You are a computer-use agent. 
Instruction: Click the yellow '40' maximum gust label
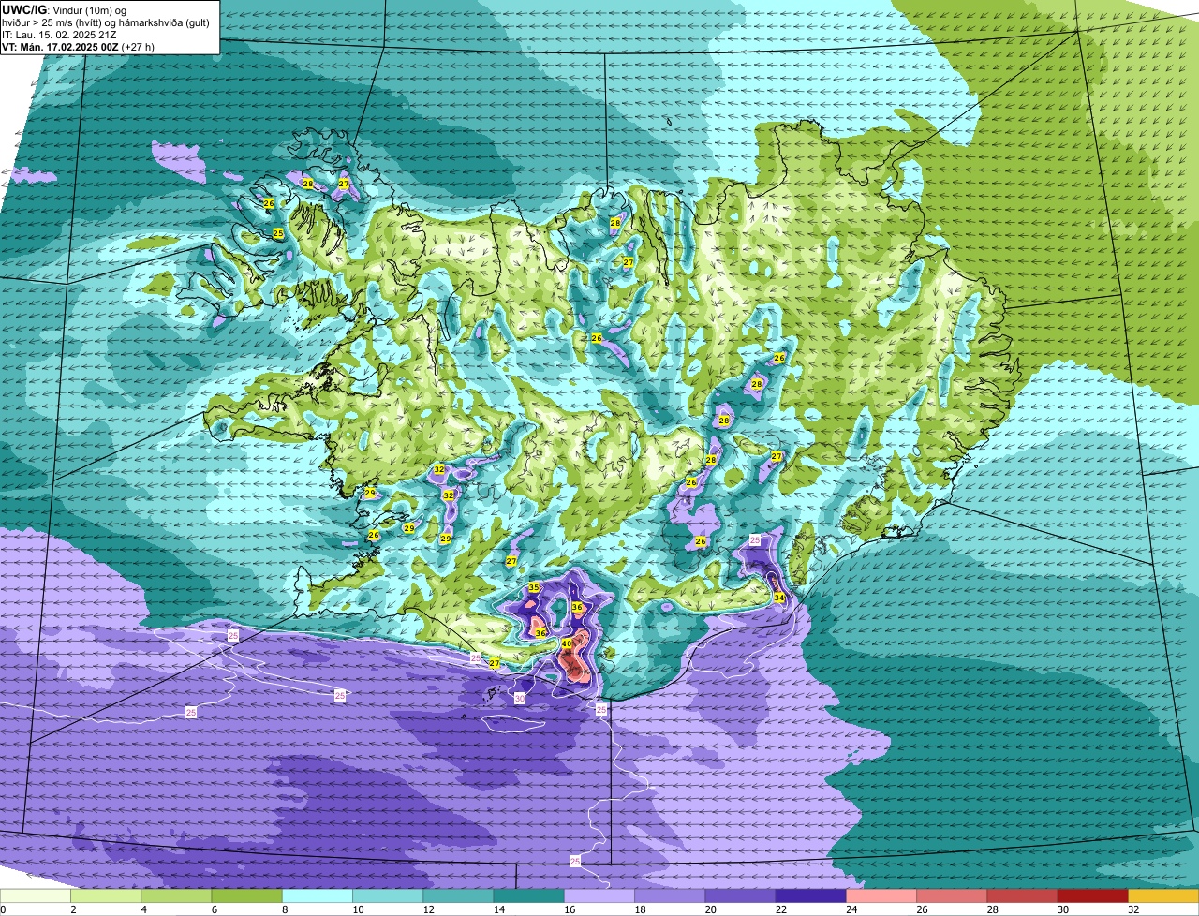pyautogui.click(x=567, y=644)
